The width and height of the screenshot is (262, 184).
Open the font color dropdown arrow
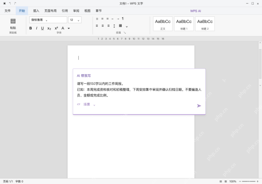pyautogui.click(x=69, y=29)
